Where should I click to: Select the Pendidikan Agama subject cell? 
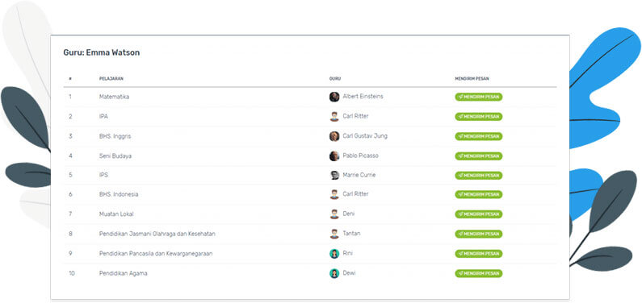[124, 273]
